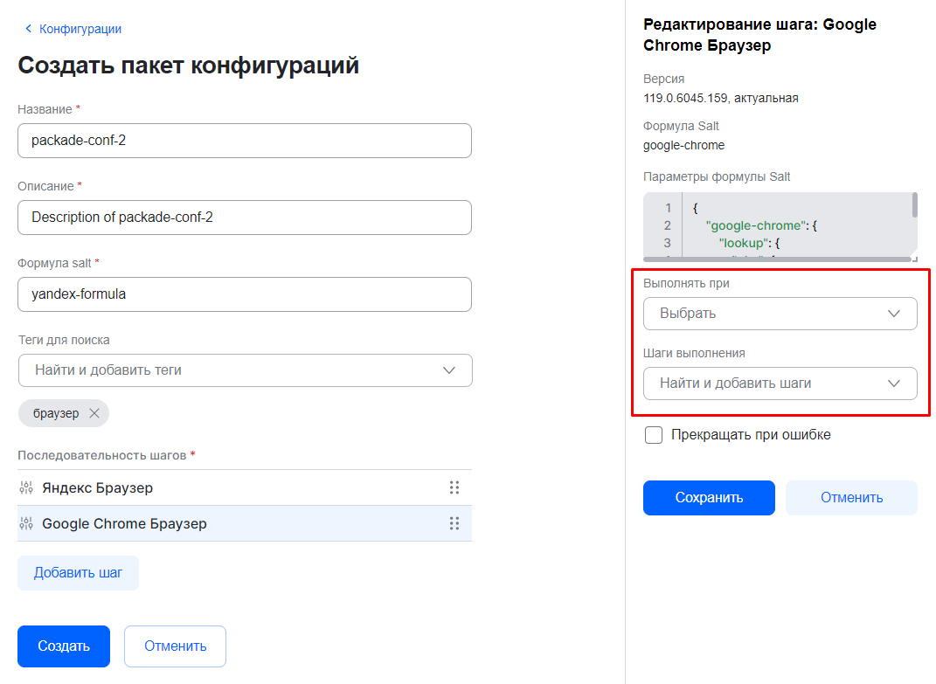Viewport: 936px width, 684px height.
Task: Expand the Выполнять при dropdown
Action: click(x=780, y=314)
